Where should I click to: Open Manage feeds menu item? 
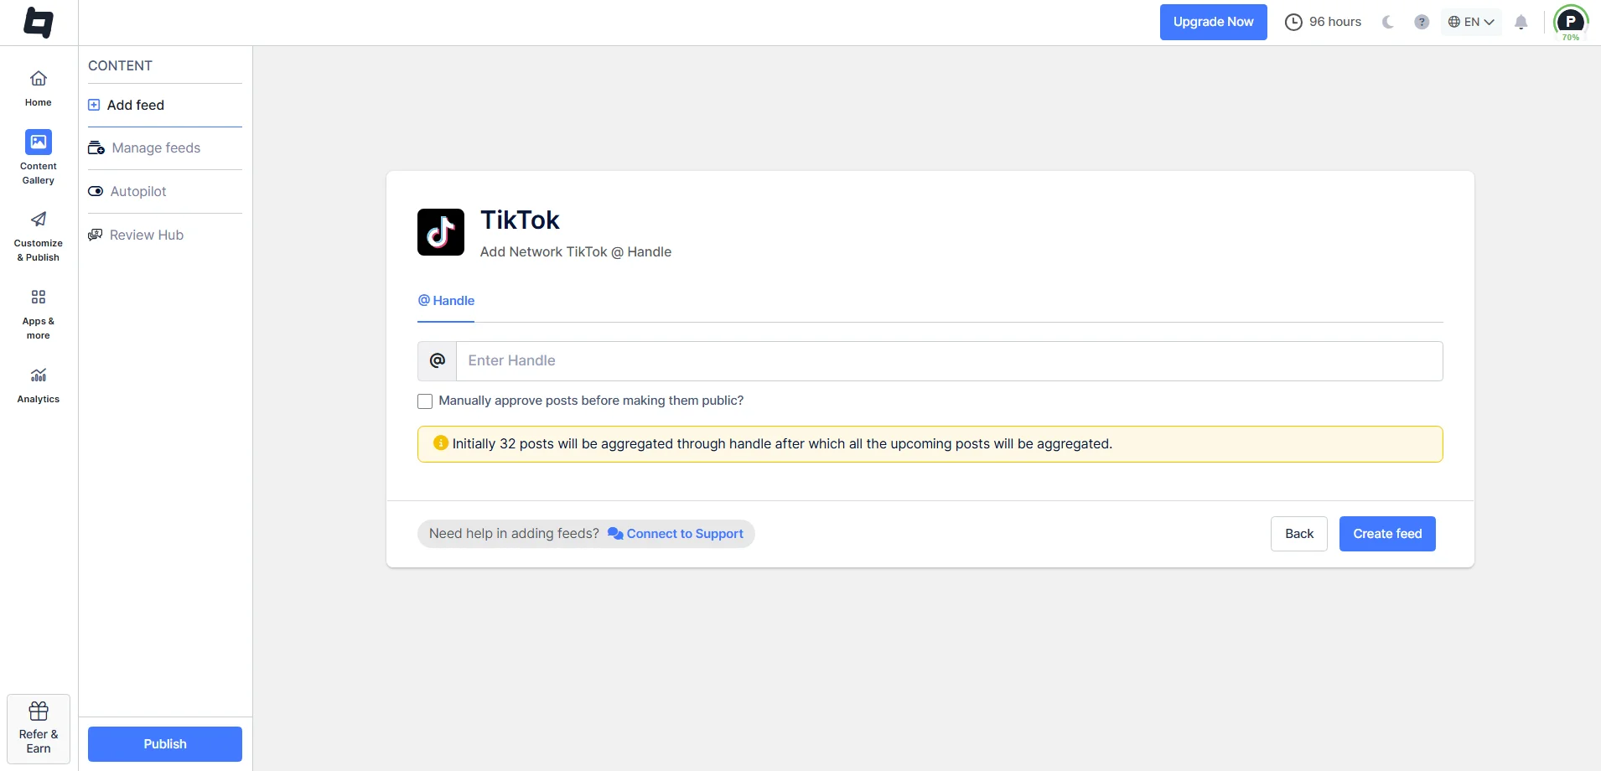pyautogui.click(x=156, y=148)
